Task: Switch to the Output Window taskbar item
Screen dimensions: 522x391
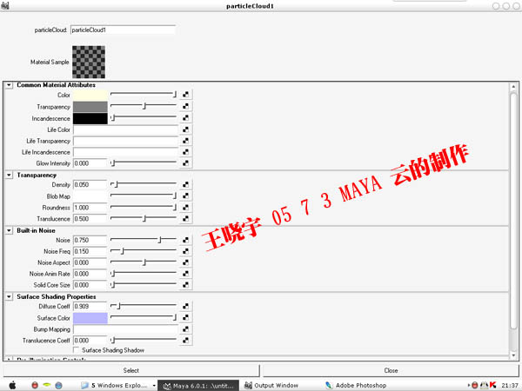Action: [x=271, y=385]
